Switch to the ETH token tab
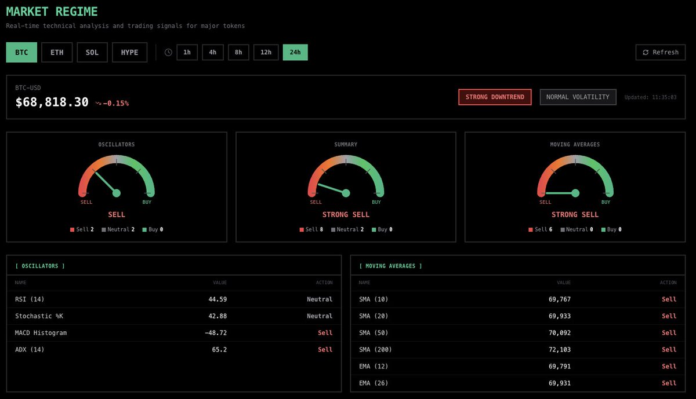The height and width of the screenshot is (399, 696). tap(57, 52)
